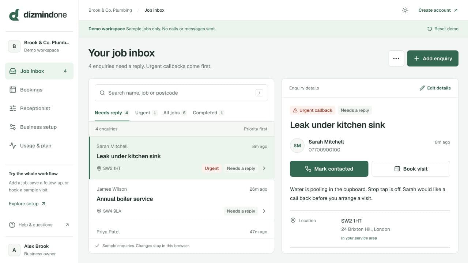Click the SW4 9LA location pin icon
This screenshot has height=263, width=468.
pos(99,211)
